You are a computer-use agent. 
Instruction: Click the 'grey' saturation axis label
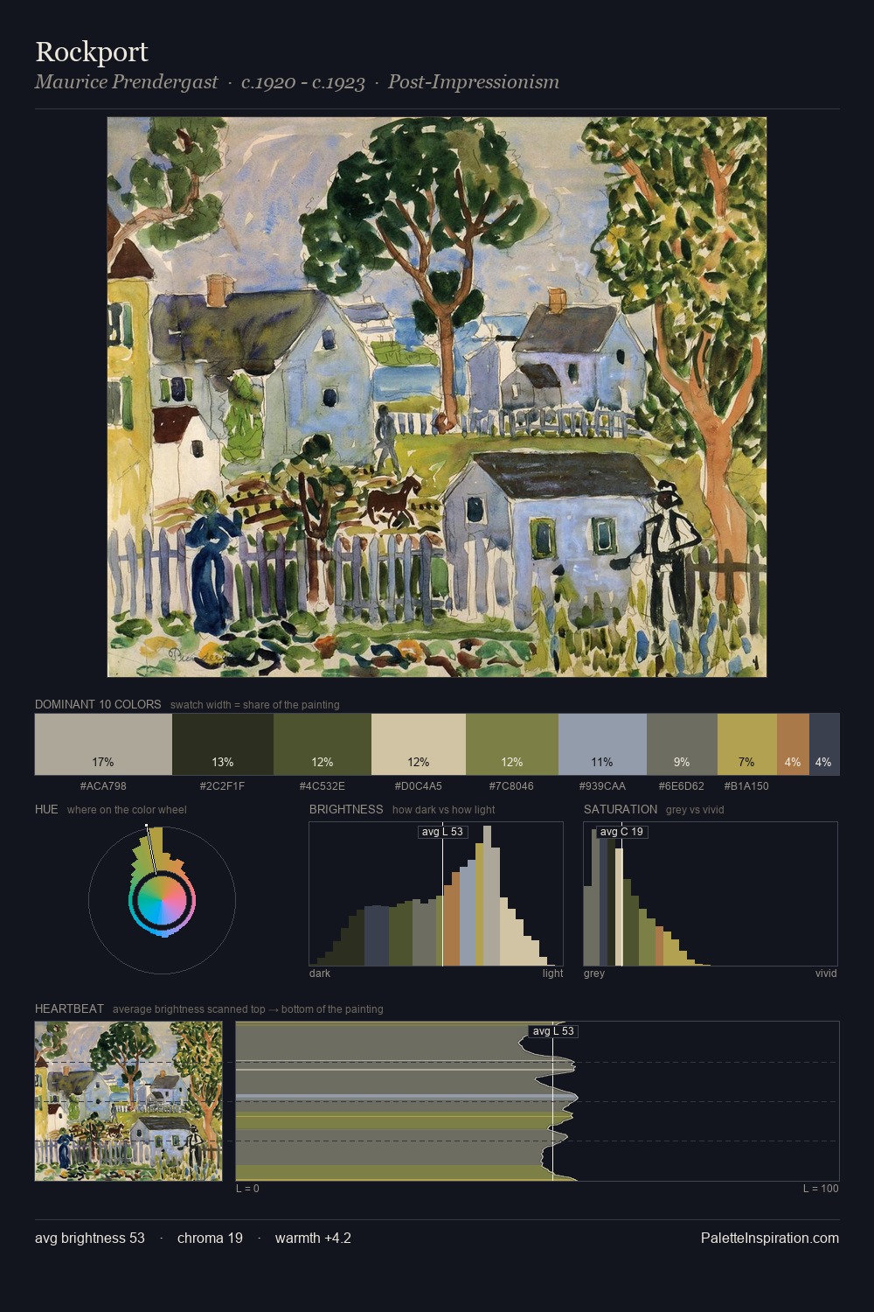pyautogui.click(x=594, y=974)
